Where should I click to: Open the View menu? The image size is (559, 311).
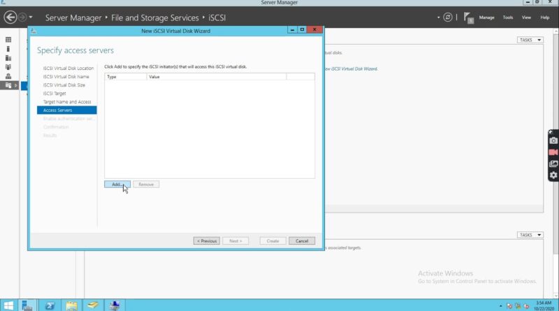click(526, 17)
